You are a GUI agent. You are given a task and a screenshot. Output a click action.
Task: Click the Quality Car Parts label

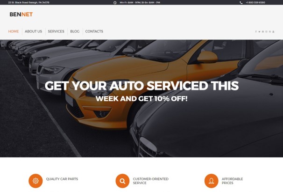62,179
